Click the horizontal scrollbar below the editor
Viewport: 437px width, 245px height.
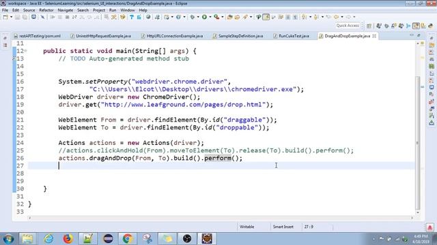coord(220,218)
